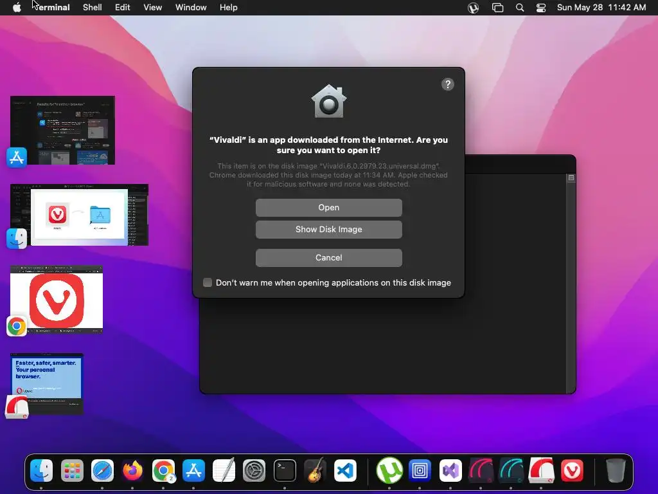Click the Terminal icon in the Dock
The image size is (658, 494).
click(x=285, y=470)
